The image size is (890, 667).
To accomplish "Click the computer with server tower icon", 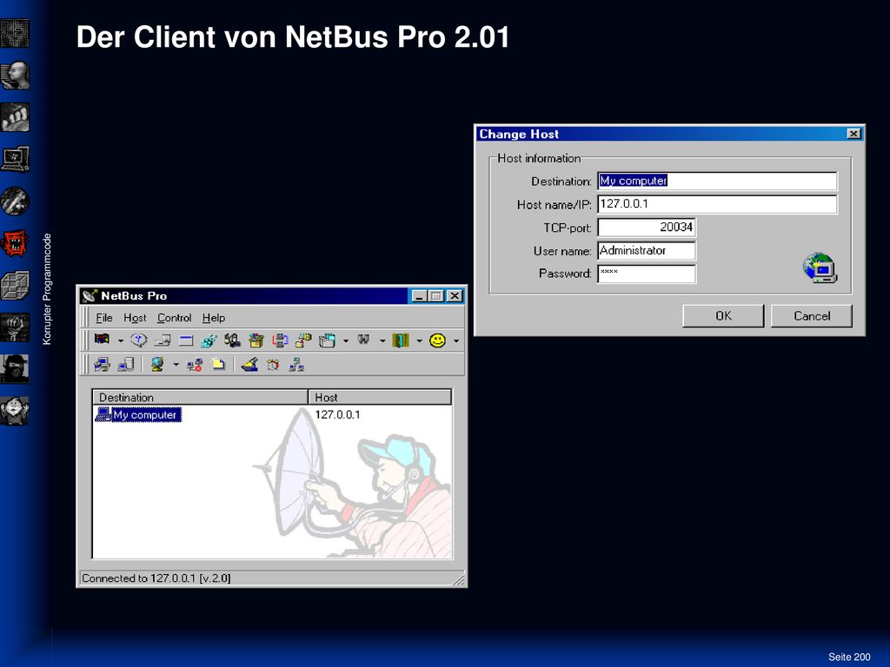I will coord(125,364).
